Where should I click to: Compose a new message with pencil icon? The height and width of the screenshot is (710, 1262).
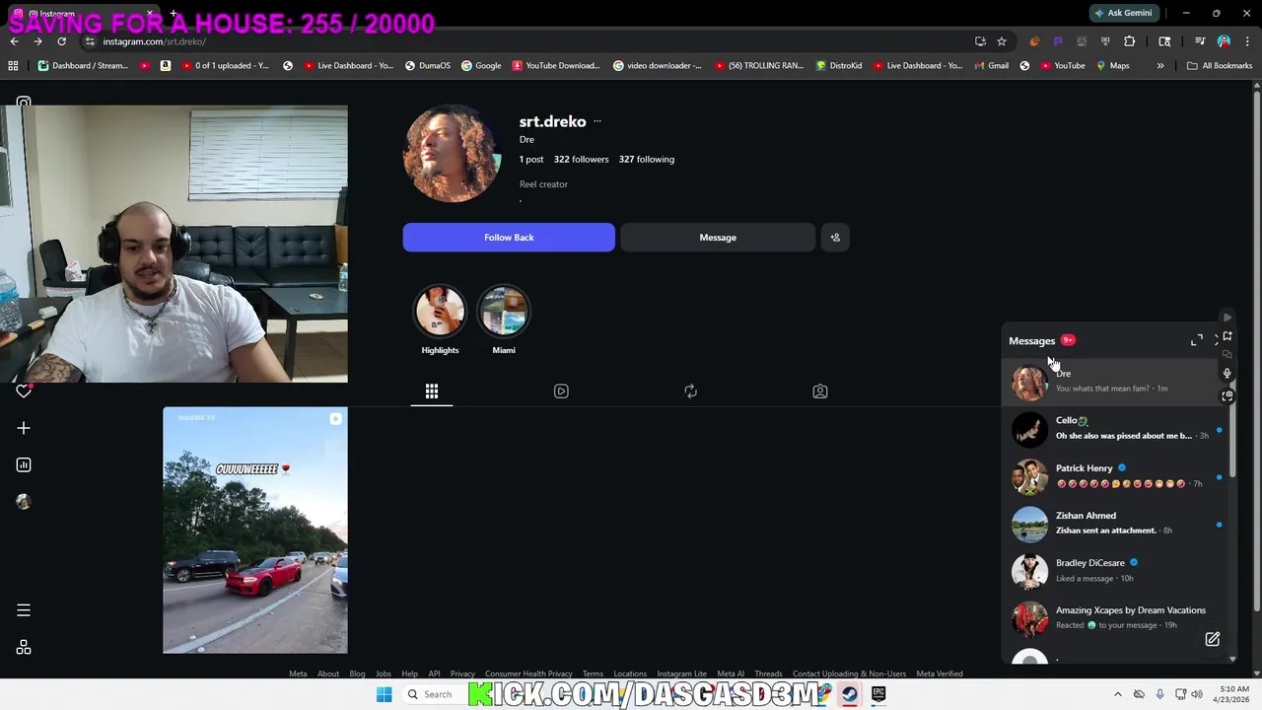click(1213, 639)
